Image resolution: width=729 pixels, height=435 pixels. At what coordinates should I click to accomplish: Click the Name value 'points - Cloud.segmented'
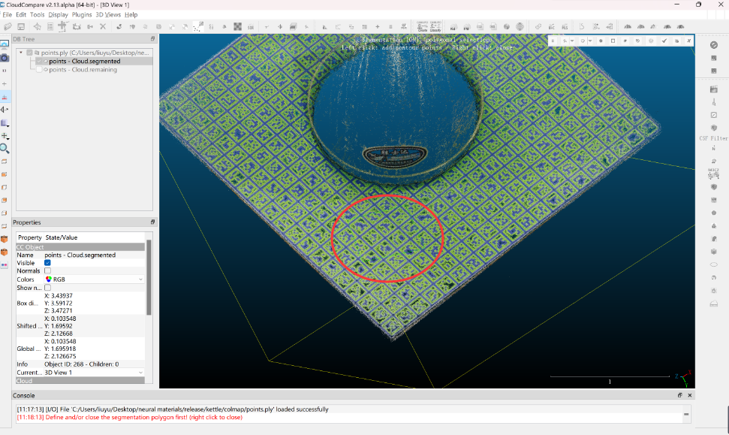pyautogui.click(x=80, y=255)
